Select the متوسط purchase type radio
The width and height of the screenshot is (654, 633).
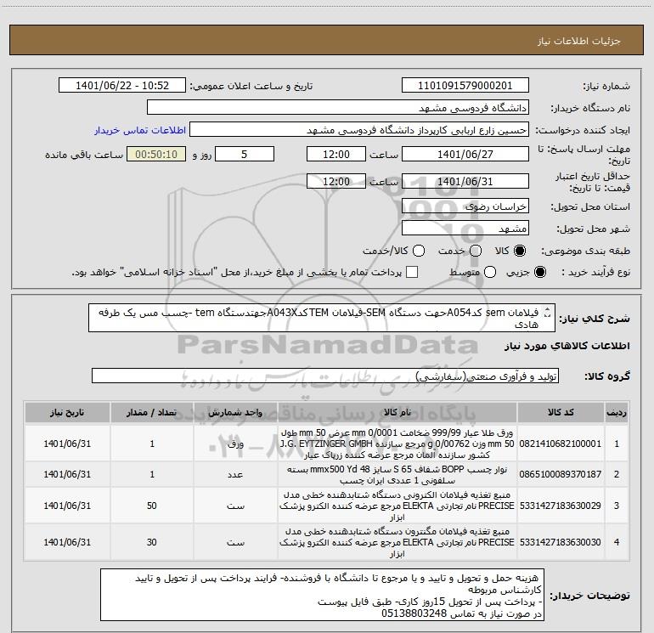tap(490, 272)
